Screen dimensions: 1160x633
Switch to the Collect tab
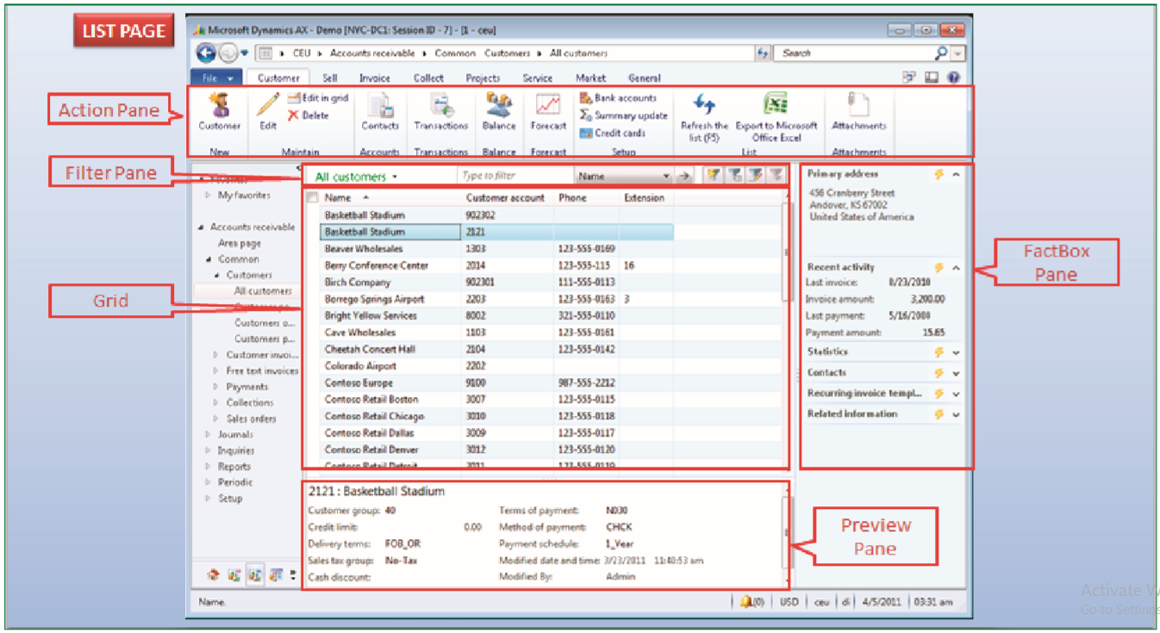(x=428, y=78)
